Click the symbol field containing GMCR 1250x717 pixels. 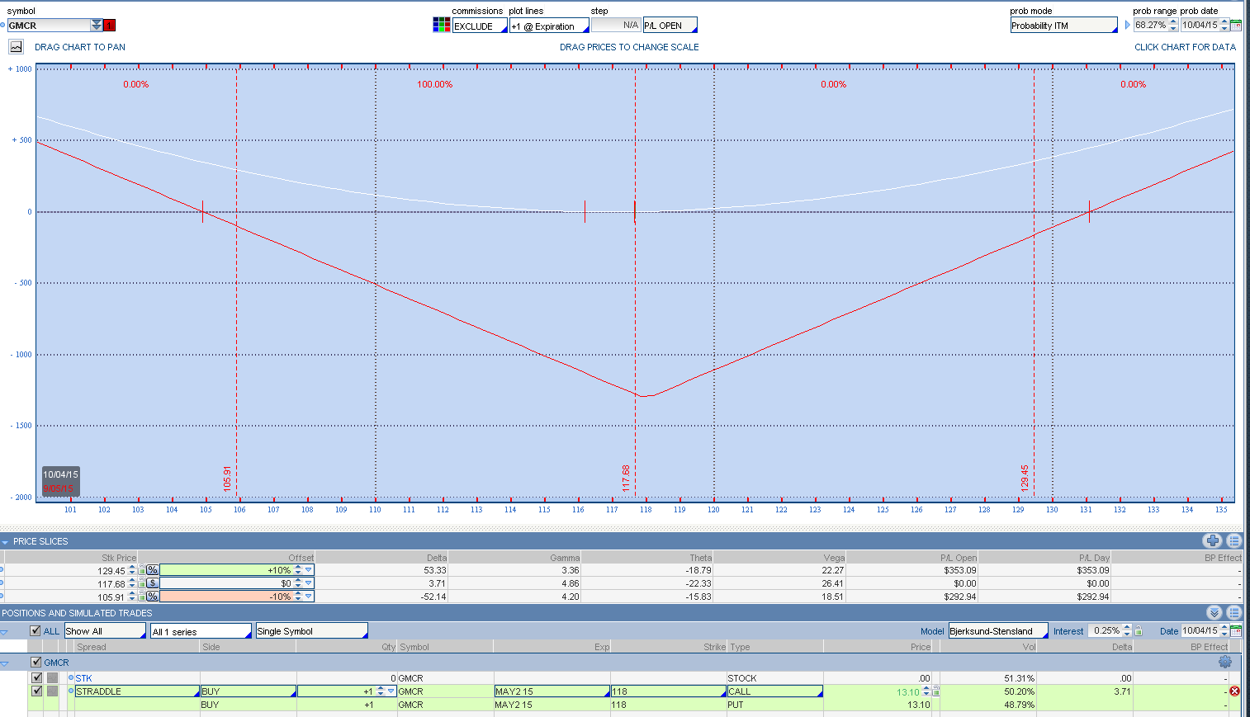coord(49,26)
